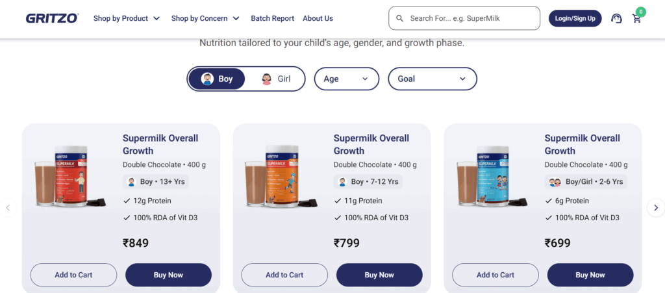Click the search input field

[x=471, y=19]
